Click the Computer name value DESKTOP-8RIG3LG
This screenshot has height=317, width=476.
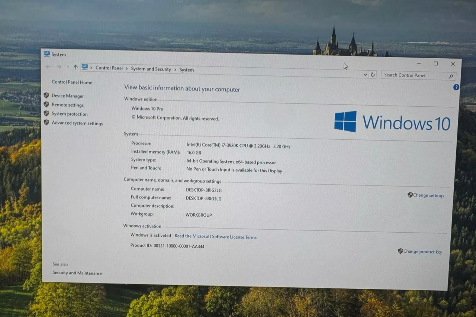coord(204,190)
